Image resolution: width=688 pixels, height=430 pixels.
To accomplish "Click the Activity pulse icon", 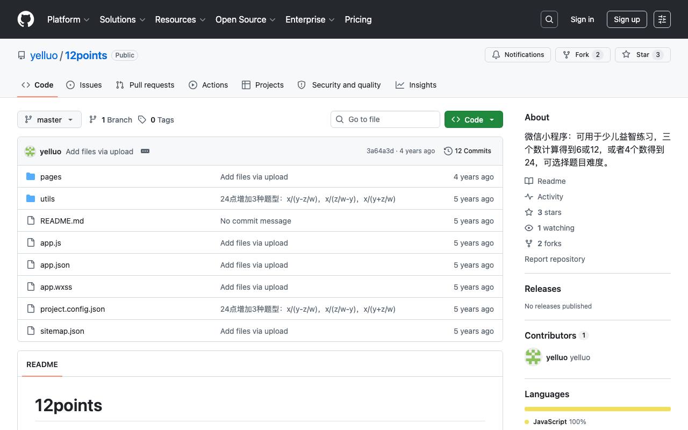I will tap(529, 197).
